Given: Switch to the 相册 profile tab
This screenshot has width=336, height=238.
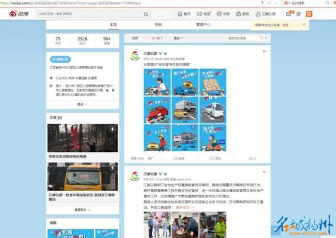Looking at the screenshot, I should [158, 25].
